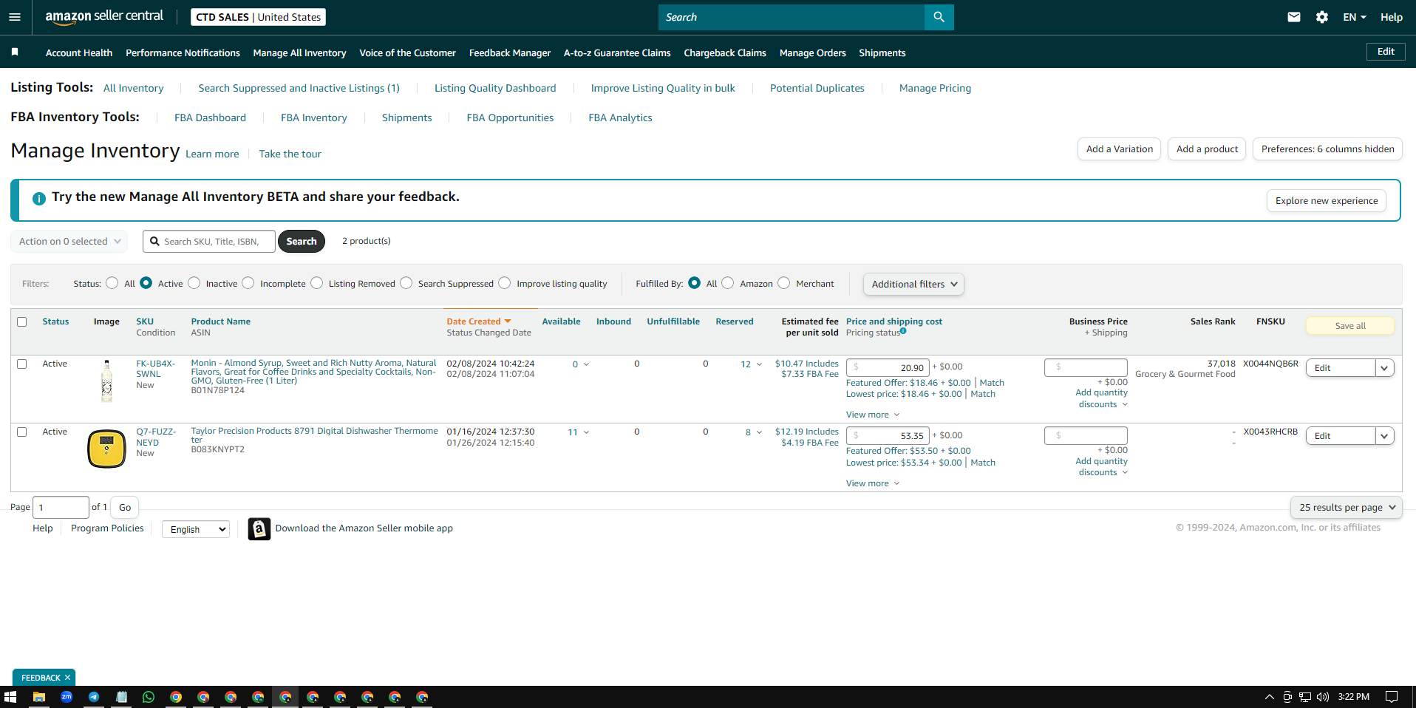Viewport: 1416px width, 708px height.
Task: Open Performance Notifications
Action: (183, 52)
